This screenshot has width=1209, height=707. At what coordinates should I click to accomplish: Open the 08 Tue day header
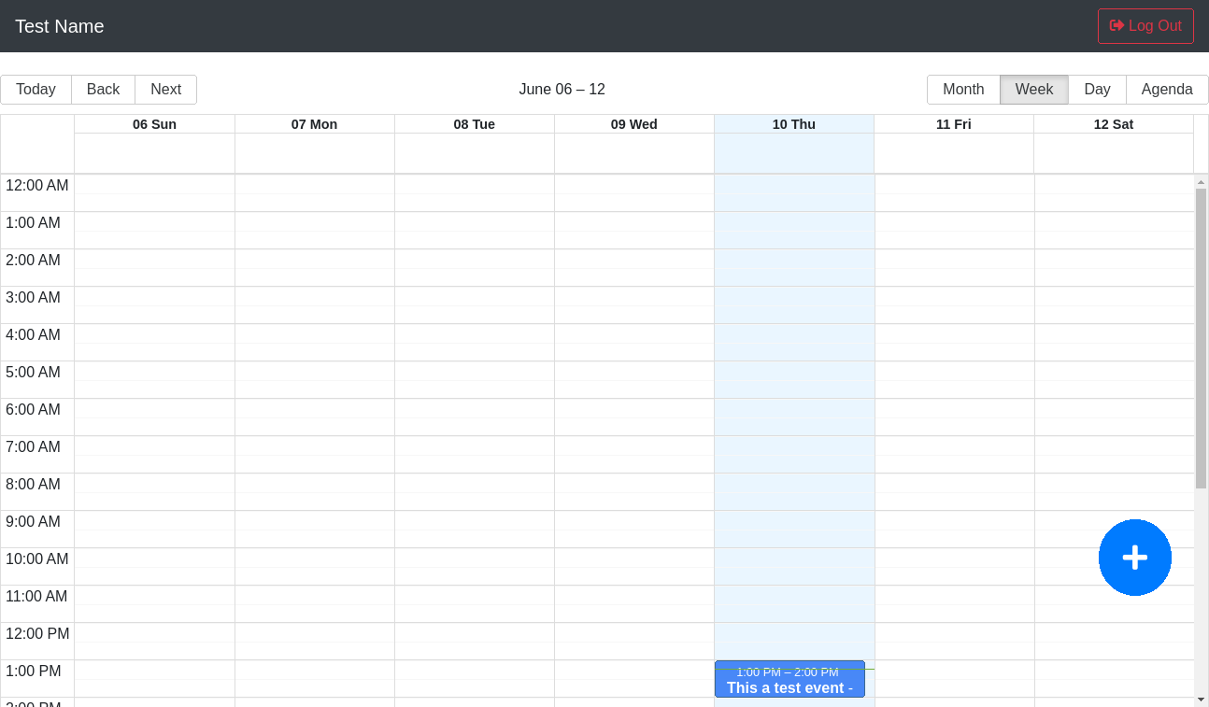[x=474, y=124]
